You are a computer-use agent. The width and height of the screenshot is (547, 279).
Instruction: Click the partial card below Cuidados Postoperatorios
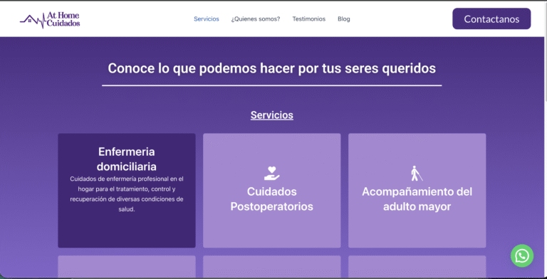(272, 266)
